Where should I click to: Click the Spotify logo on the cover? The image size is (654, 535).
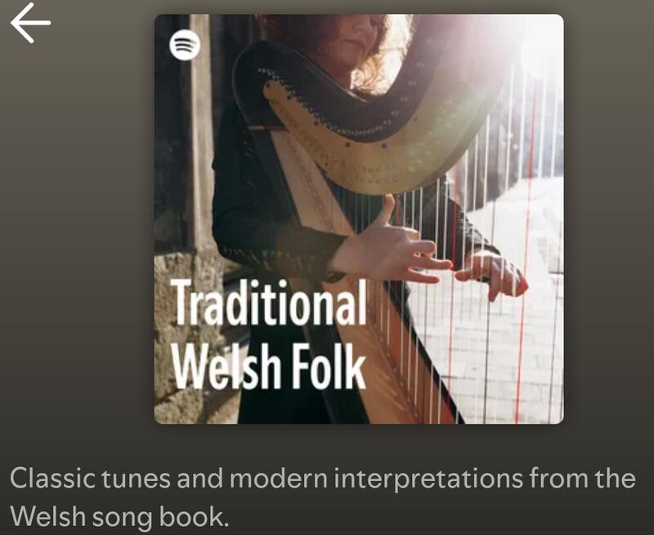coord(185,45)
